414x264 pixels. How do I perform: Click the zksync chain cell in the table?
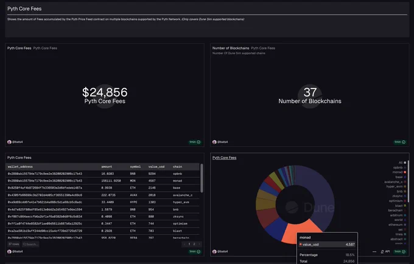[178, 217]
